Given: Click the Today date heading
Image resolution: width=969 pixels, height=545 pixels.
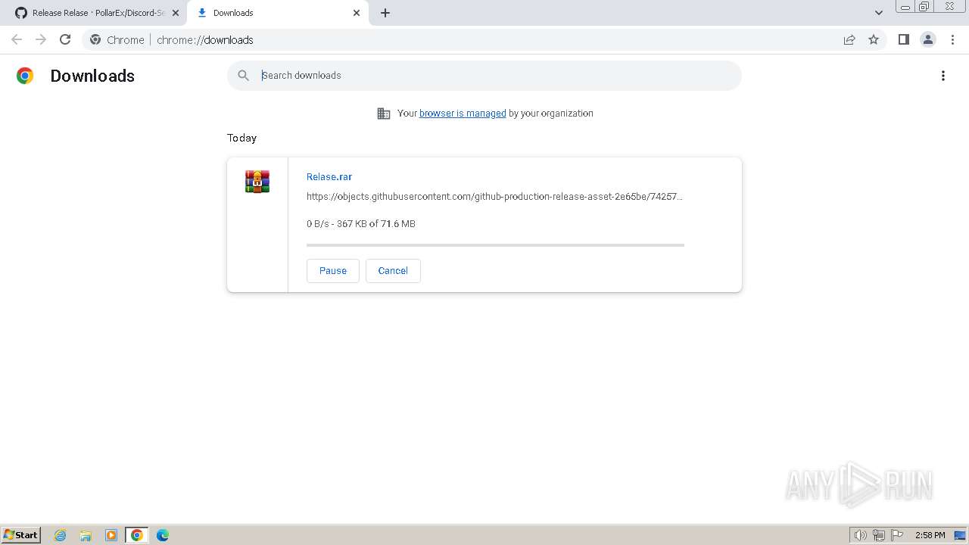Looking at the screenshot, I should (x=241, y=138).
